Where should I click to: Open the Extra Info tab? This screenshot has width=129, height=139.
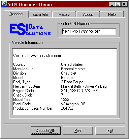(40, 15)
